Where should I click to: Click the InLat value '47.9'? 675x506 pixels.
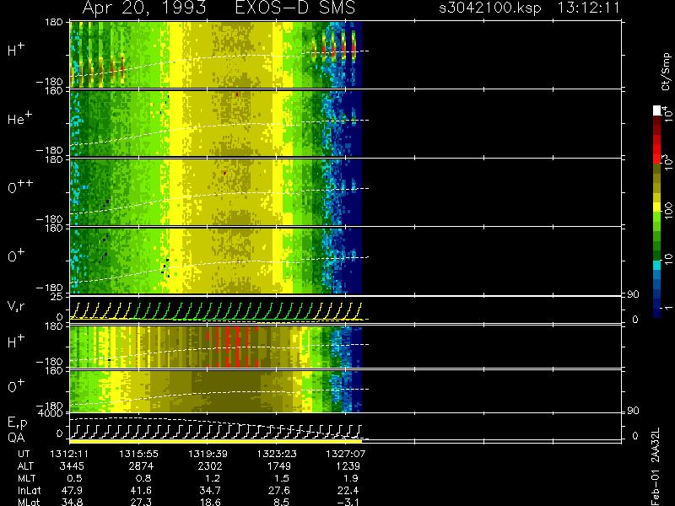pyautogui.click(x=73, y=491)
